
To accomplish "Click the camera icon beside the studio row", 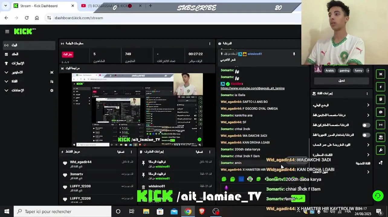I will tap(52, 72).
